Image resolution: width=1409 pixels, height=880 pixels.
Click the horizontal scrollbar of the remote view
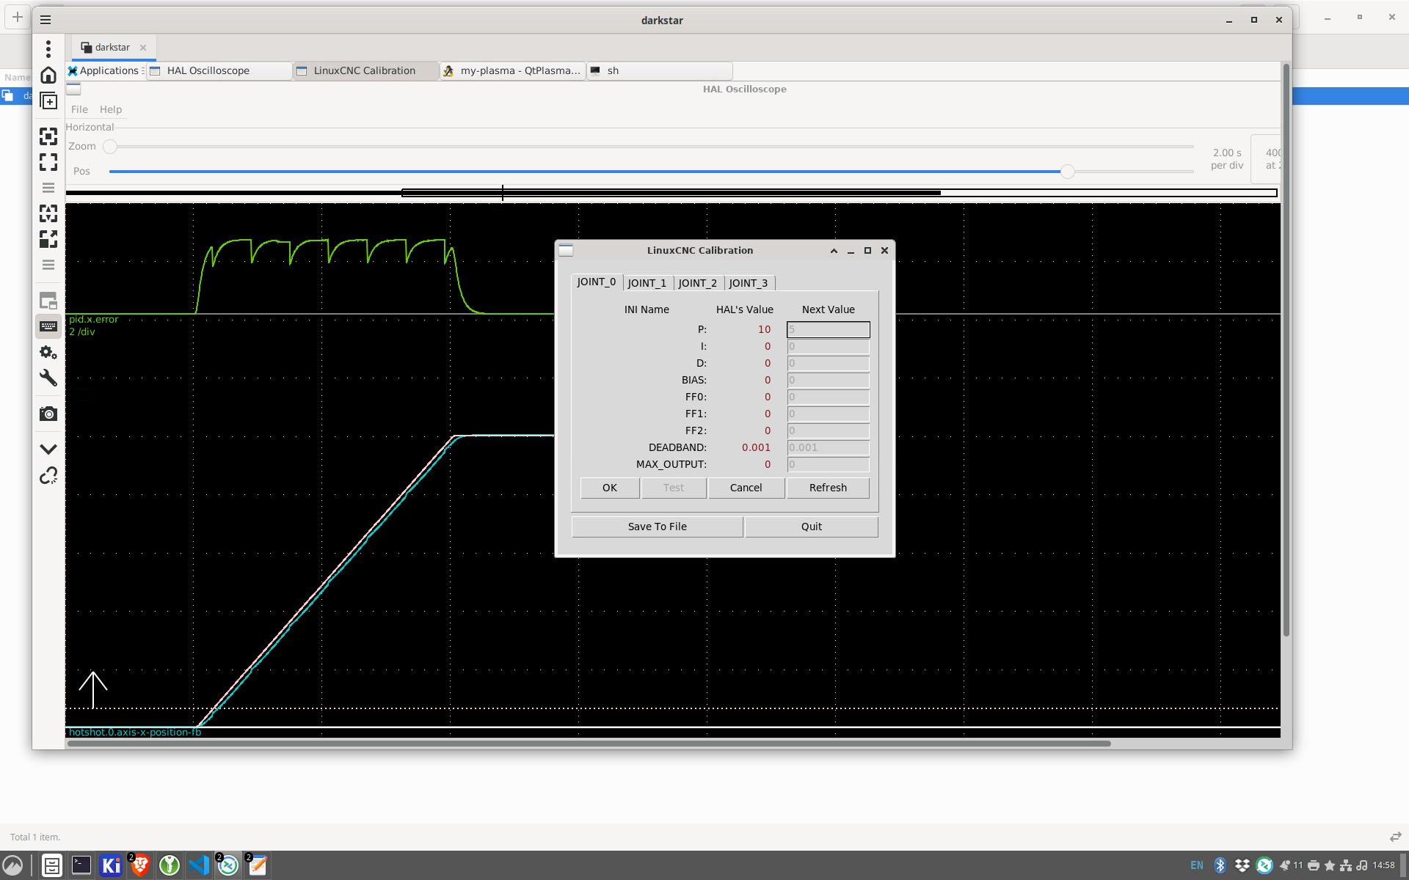pyautogui.click(x=589, y=744)
